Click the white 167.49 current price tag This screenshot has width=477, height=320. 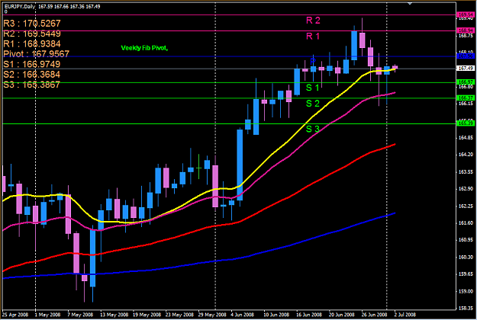coord(466,69)
